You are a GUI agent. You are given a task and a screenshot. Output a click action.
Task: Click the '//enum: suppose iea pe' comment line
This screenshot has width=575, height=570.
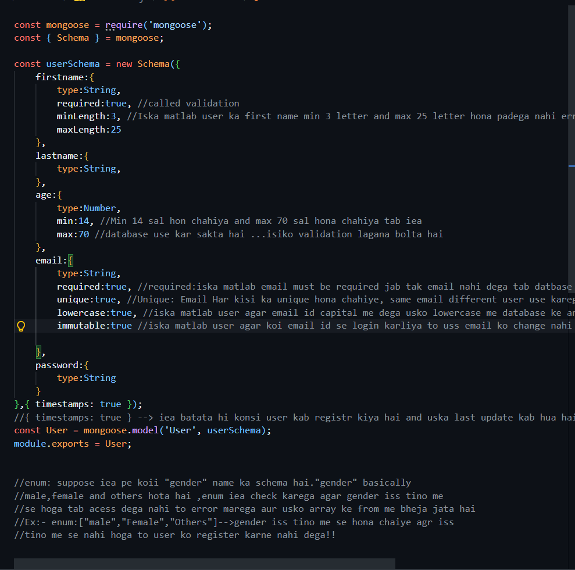click(212, 483)
